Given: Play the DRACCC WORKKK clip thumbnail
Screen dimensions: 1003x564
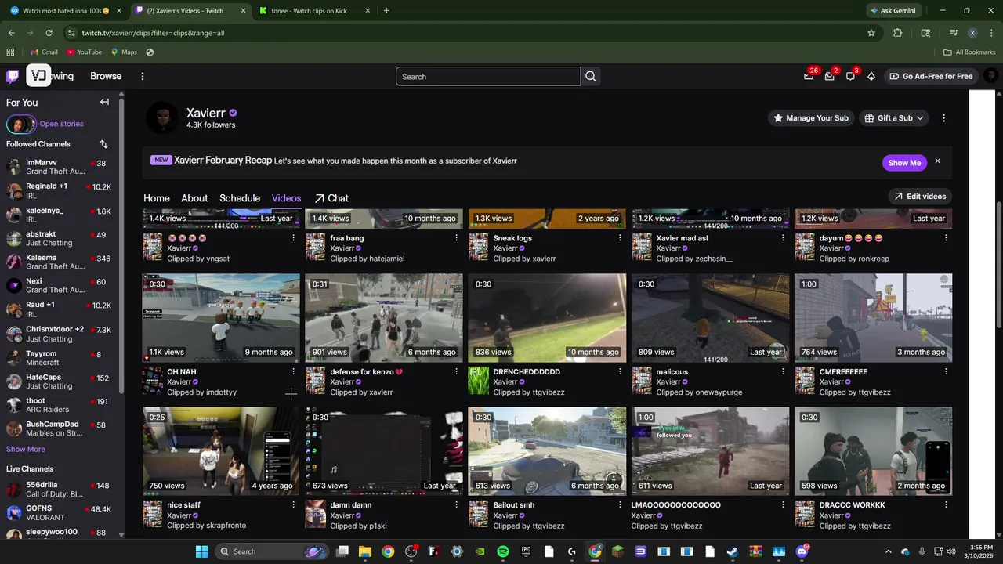Looking at the screenshot, I should (x=873, y=450).
